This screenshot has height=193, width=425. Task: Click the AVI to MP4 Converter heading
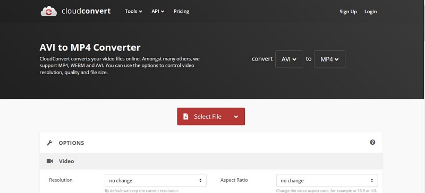point(90,48)
